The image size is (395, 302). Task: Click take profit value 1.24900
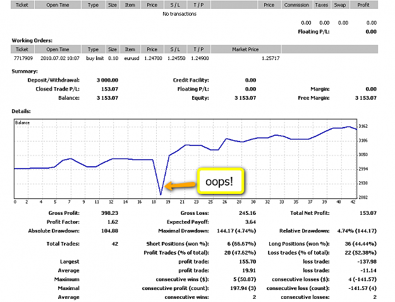point(200,58)
